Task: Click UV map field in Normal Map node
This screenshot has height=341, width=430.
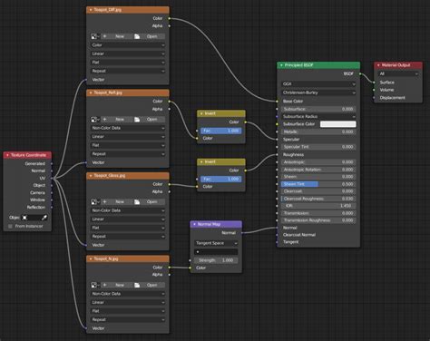Action: click(x=216, y=252)
